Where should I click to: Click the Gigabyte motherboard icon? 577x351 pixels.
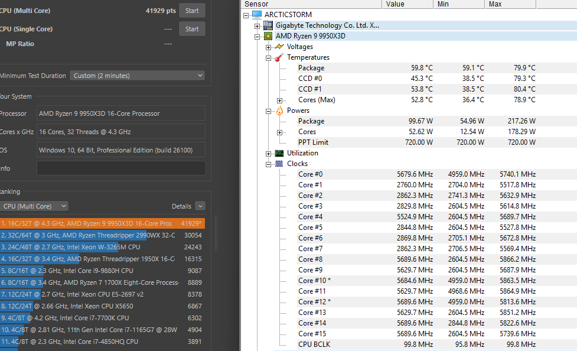(x=268, y=25)
